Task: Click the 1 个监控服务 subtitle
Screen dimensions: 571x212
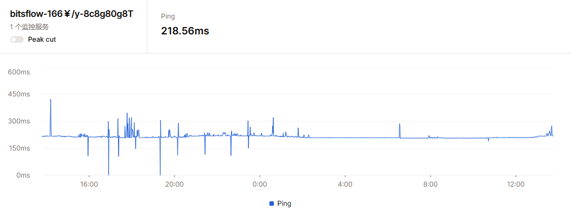Action: pyautogui.click(x=29, y=27)
